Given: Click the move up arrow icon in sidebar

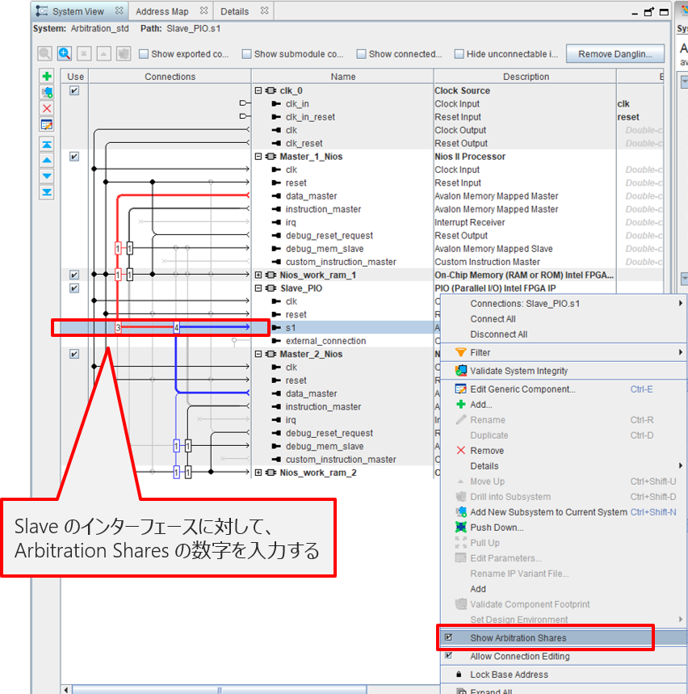Looking at the screenshot, I should [47, 160].
